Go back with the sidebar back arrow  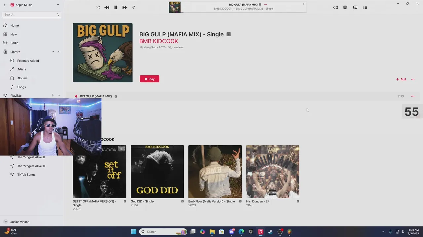pos(5,5)
